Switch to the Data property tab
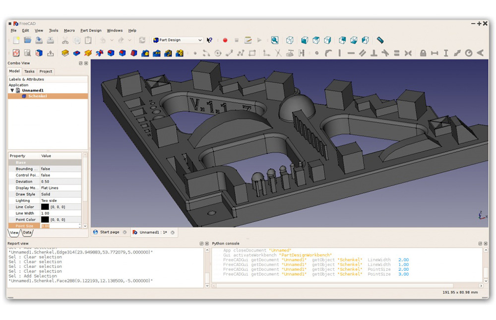Image resolution: width=496 pixels, height=320 pixels. 27,232
